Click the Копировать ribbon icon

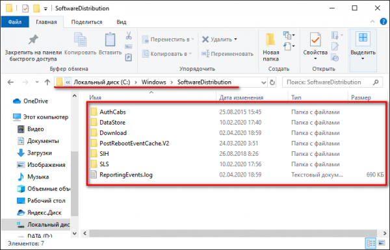point(80,39)
